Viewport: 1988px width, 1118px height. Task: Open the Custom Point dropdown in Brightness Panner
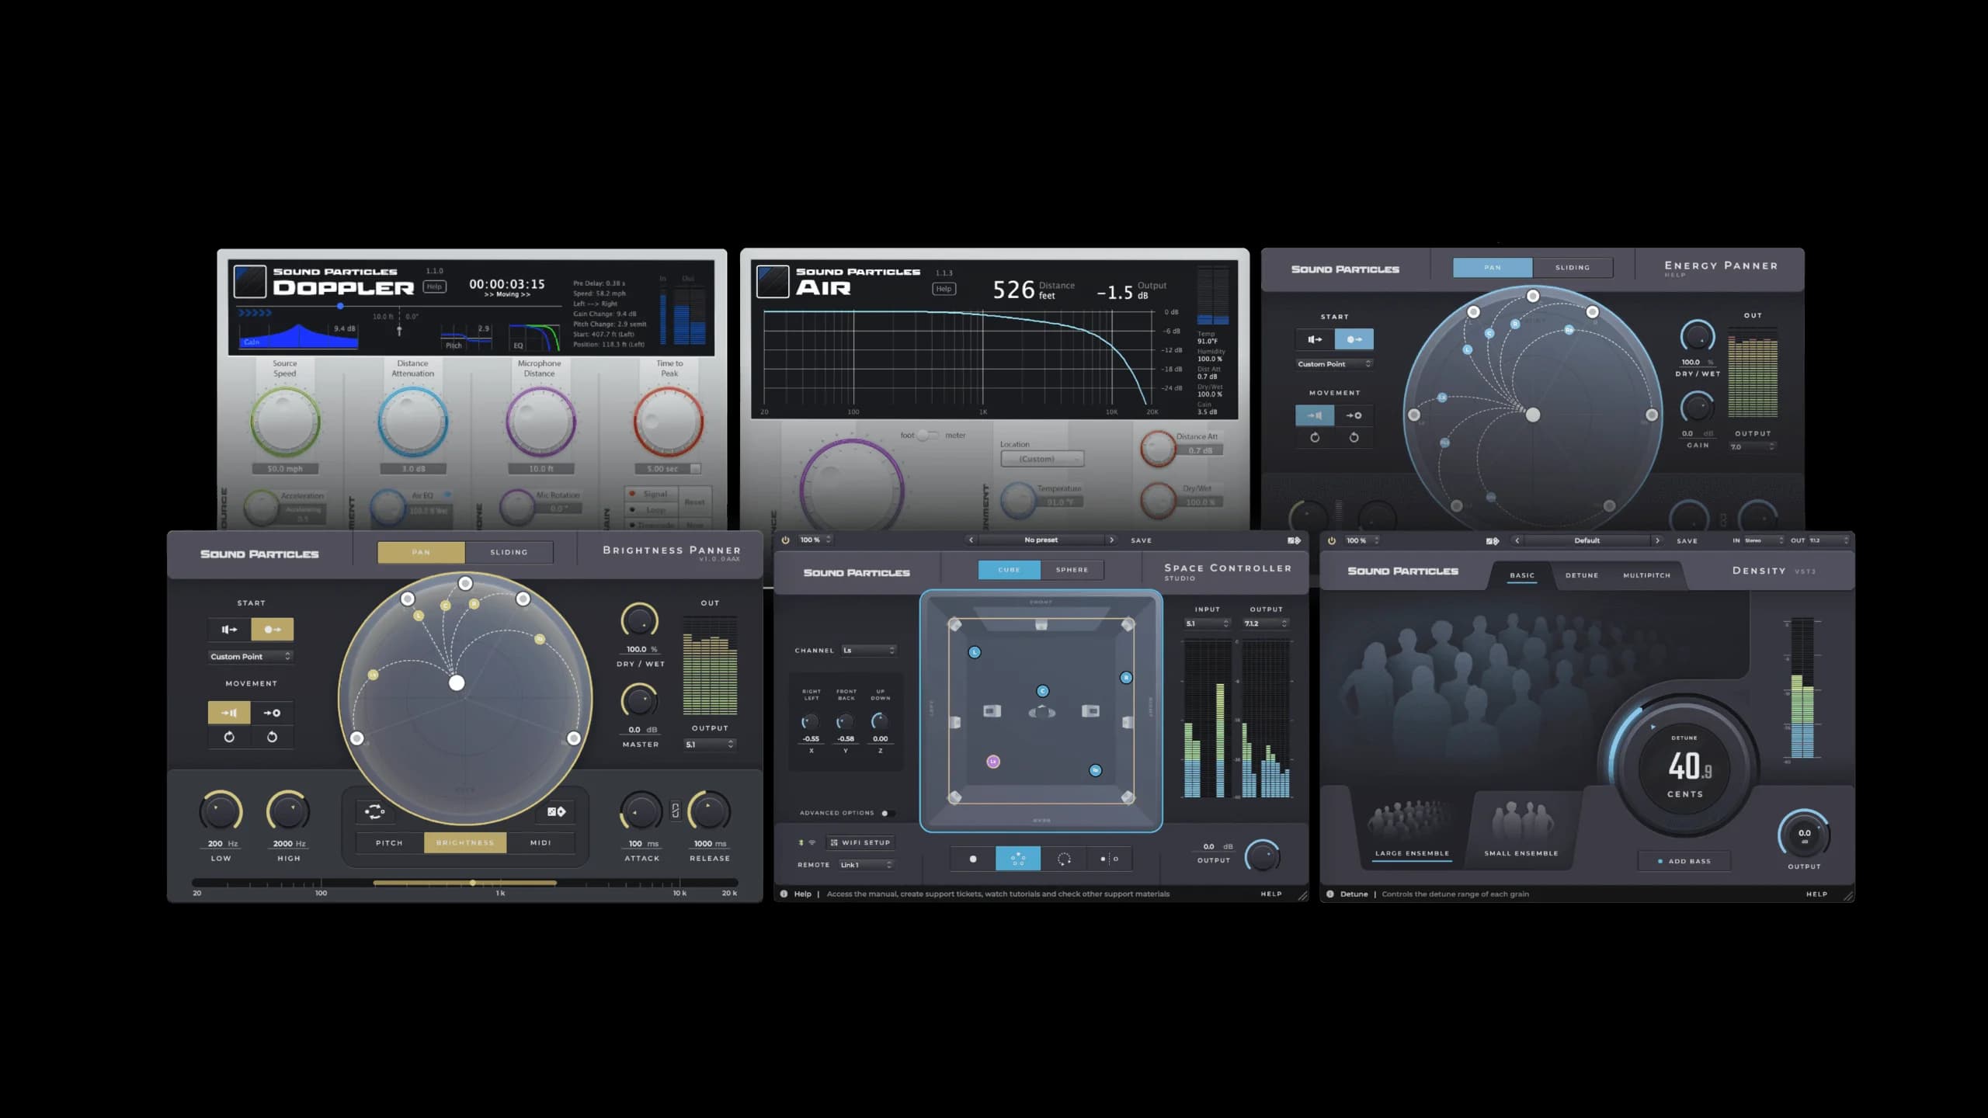(250, 657)
